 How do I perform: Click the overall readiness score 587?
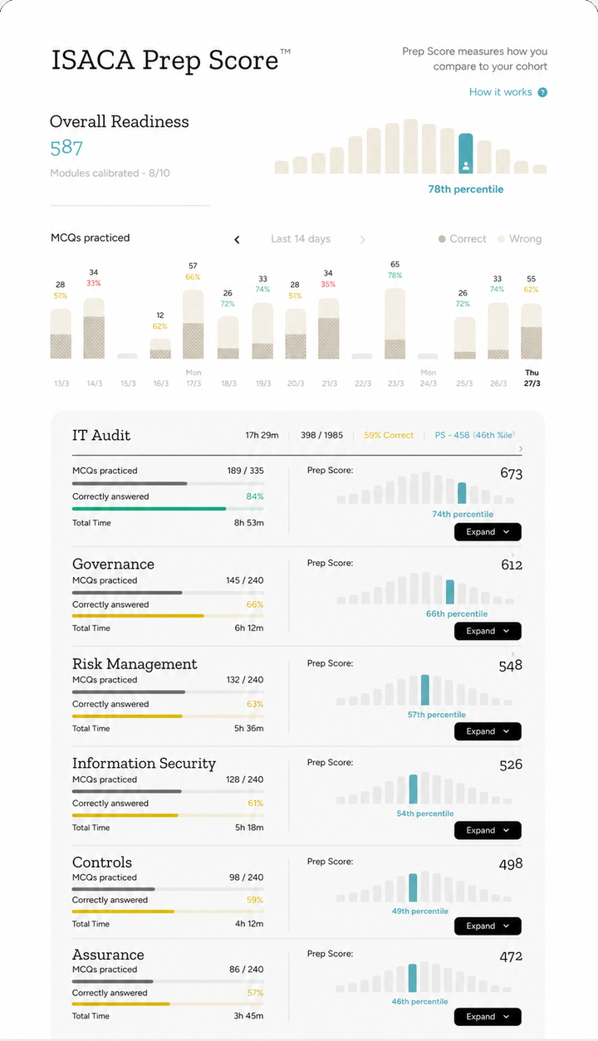tap(66, 148)
